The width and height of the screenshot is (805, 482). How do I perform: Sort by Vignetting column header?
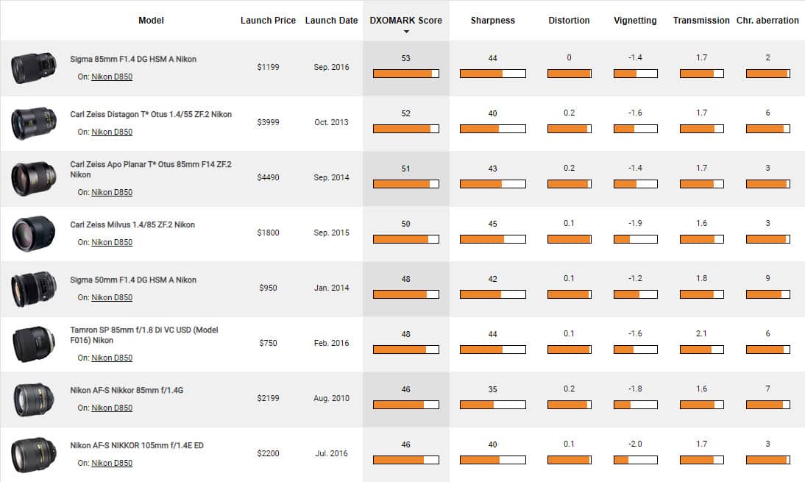635,21
